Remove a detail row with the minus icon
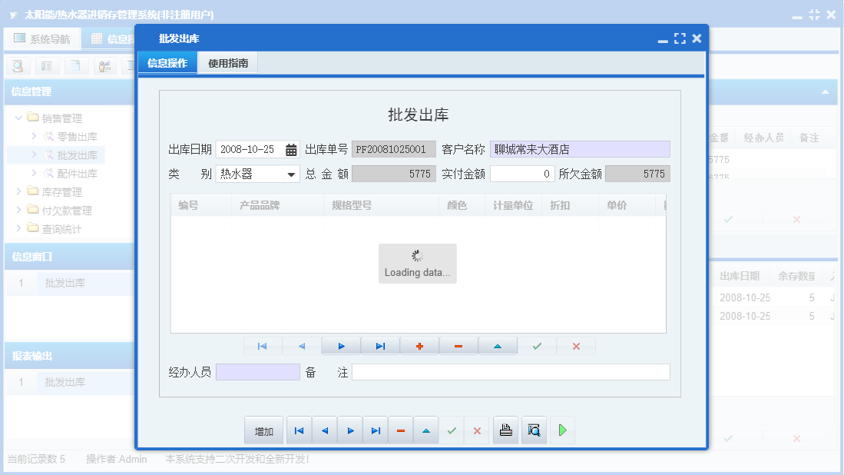 point(458,346)
